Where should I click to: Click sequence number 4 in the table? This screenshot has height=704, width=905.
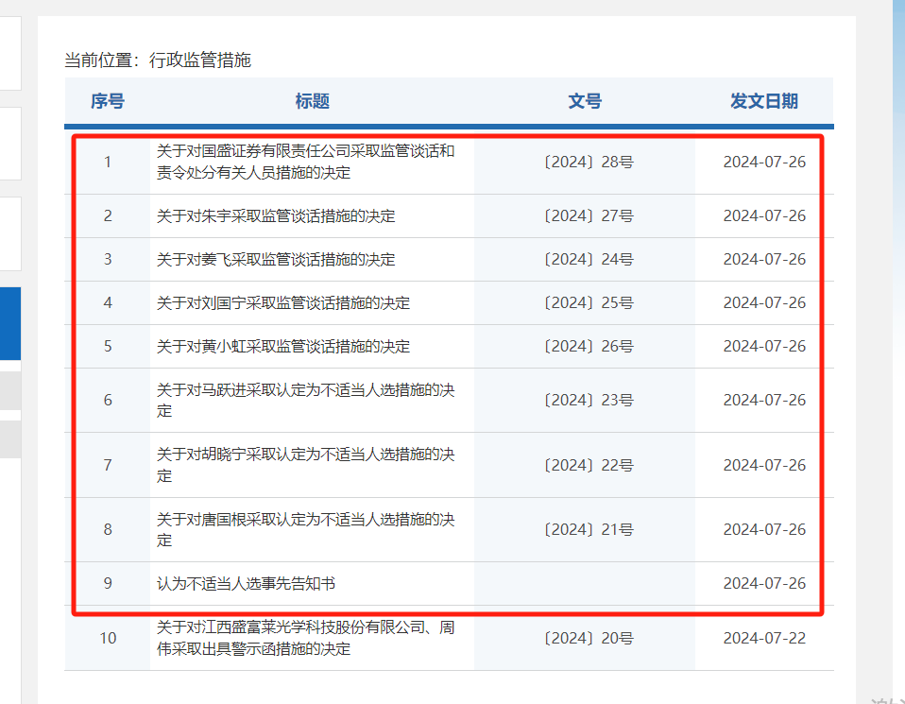coord(108,302)
